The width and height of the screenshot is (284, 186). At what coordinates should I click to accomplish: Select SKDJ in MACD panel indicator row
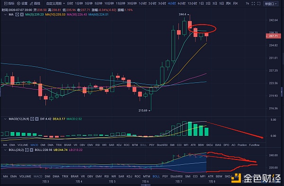tap(209, 145)
